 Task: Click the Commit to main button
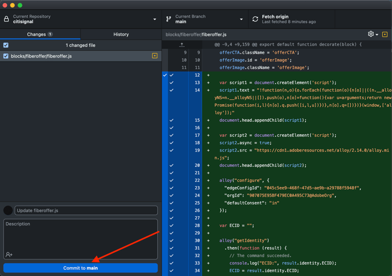point(80,268)
